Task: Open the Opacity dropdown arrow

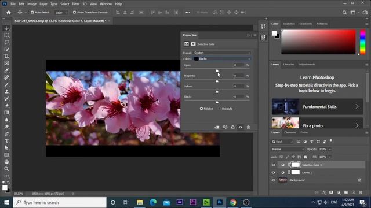Action: coord(330,149)
